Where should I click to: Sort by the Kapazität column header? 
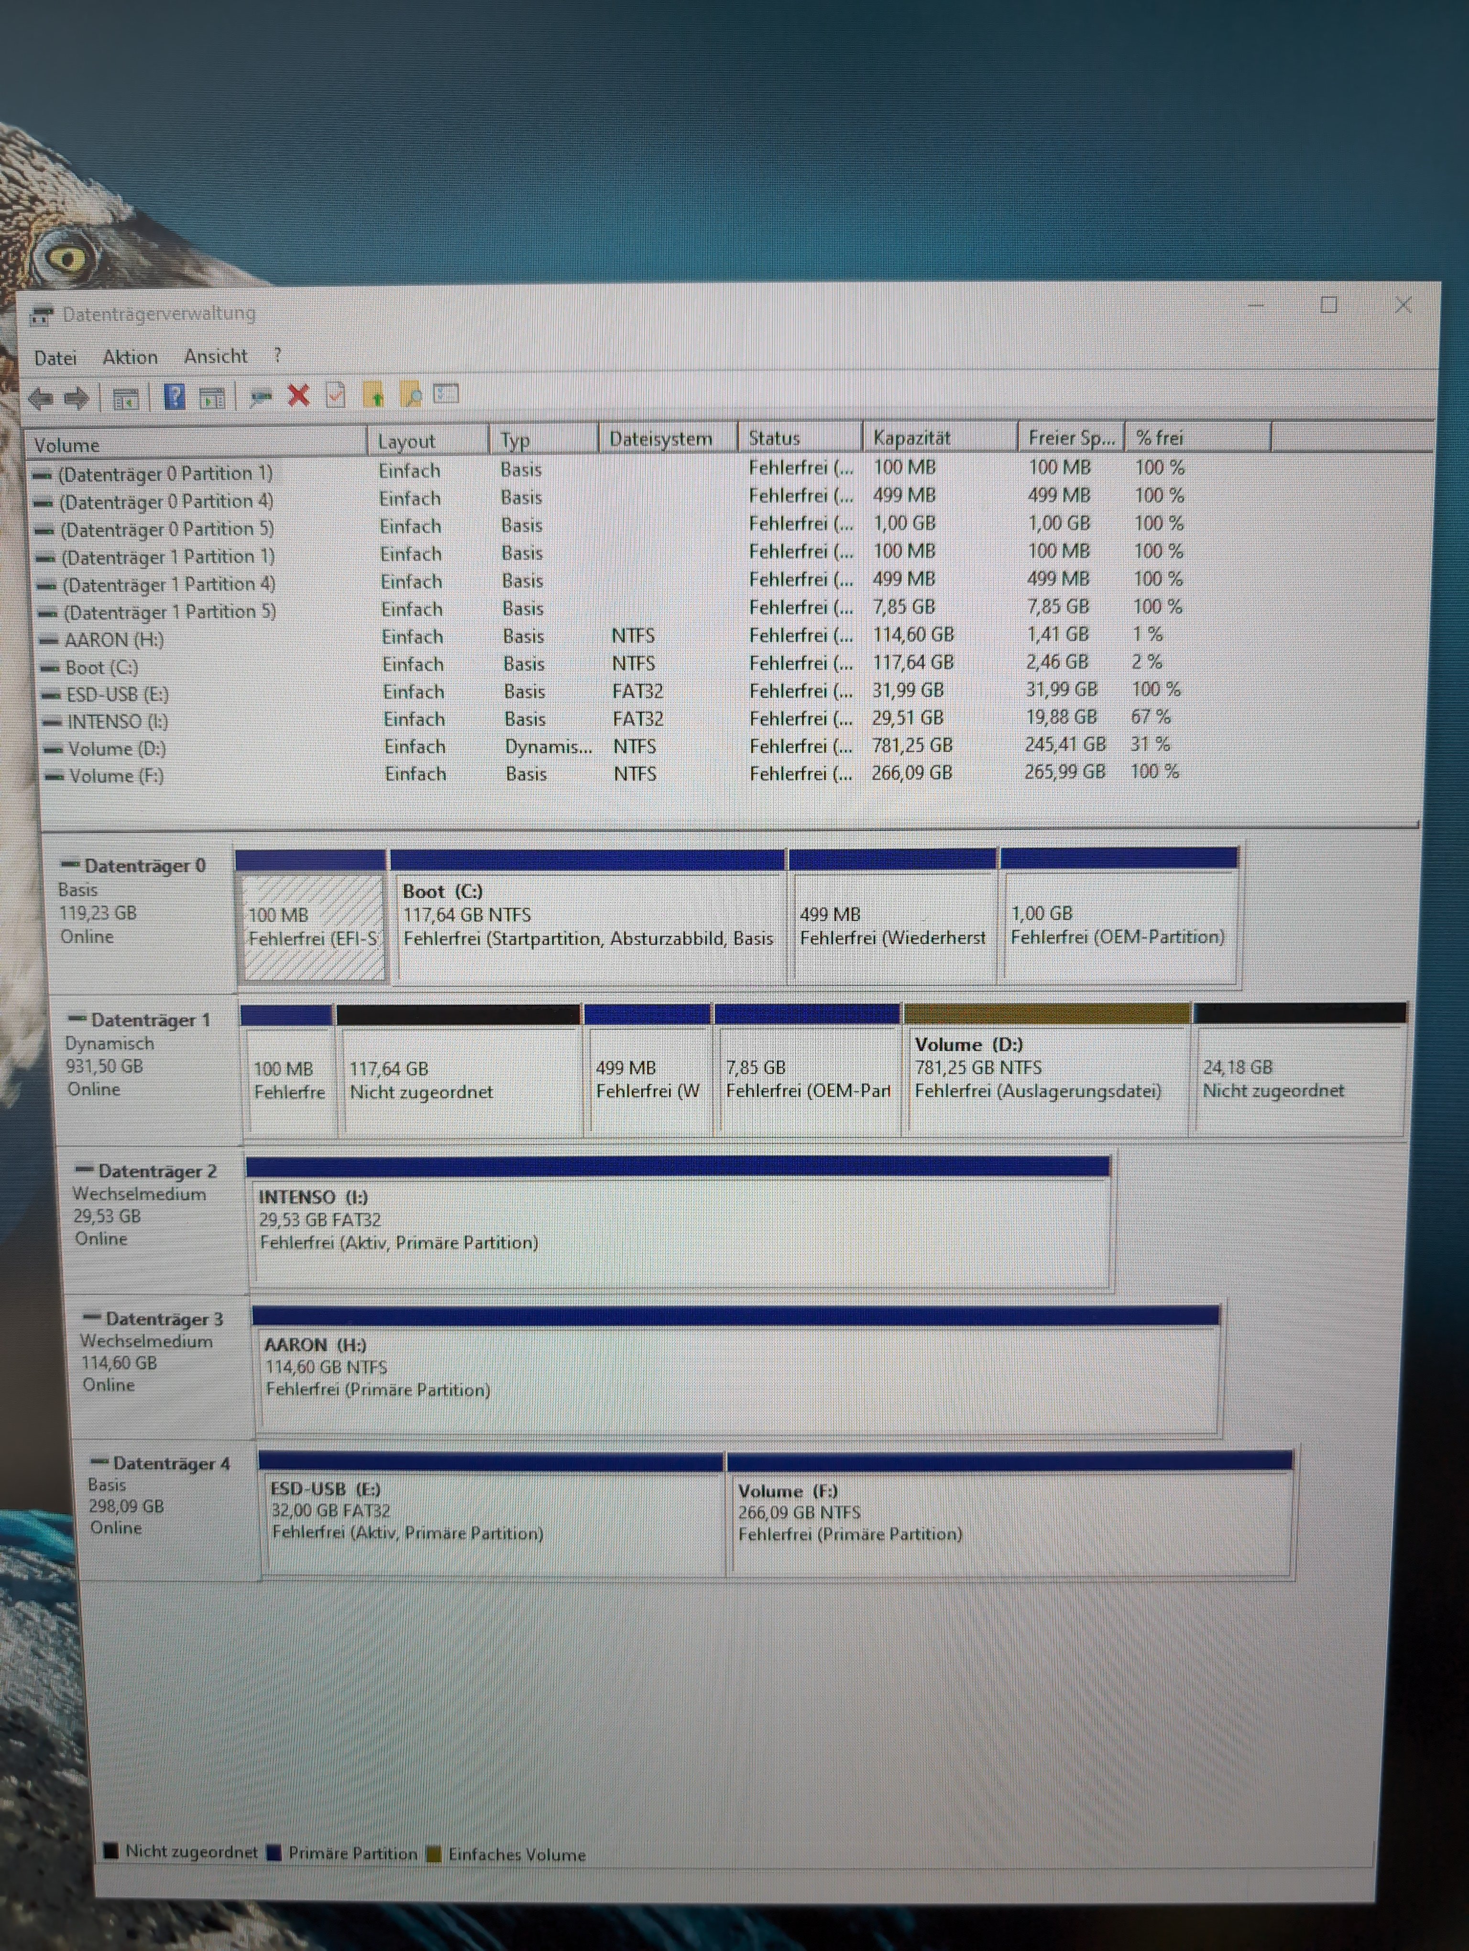pyautogui.click(x=912, y=438)
